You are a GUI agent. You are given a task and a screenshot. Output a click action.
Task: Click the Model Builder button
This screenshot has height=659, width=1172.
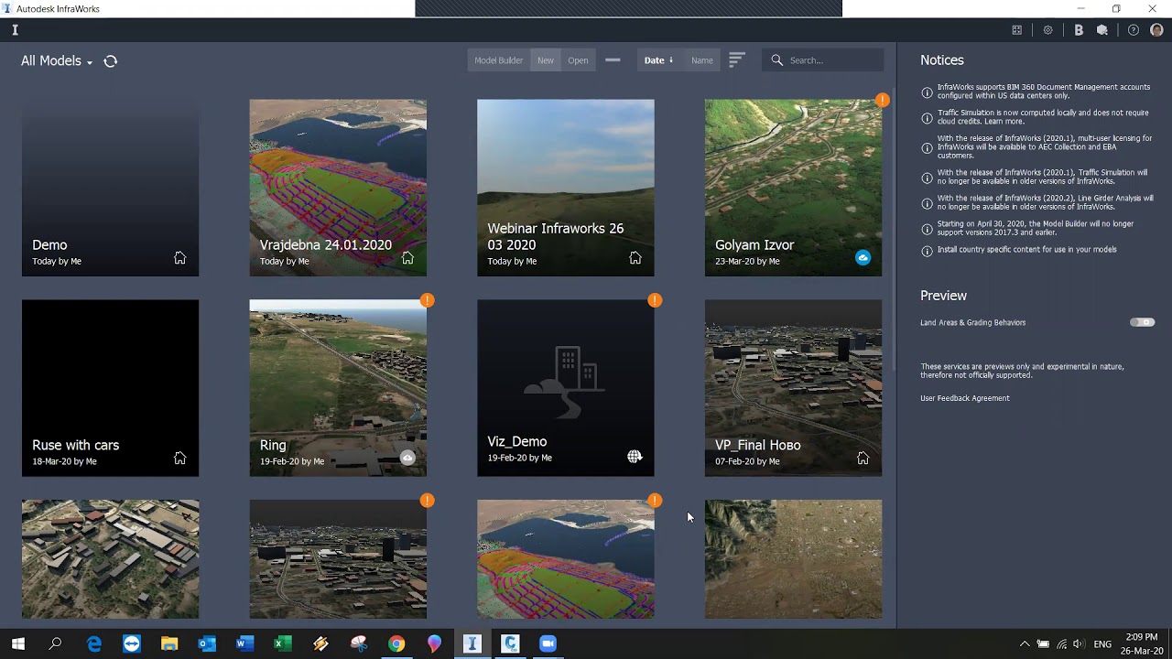(499, 60)
